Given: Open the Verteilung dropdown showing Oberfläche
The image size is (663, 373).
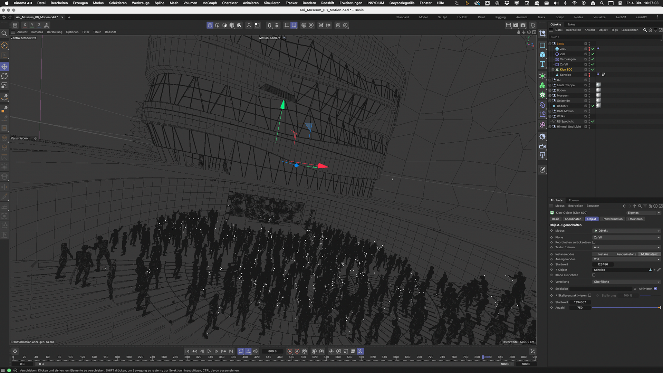Looking at the screenshot, I should click(626, 282).
